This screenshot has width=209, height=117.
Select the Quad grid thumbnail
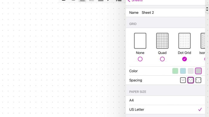(x=162, y=41)
